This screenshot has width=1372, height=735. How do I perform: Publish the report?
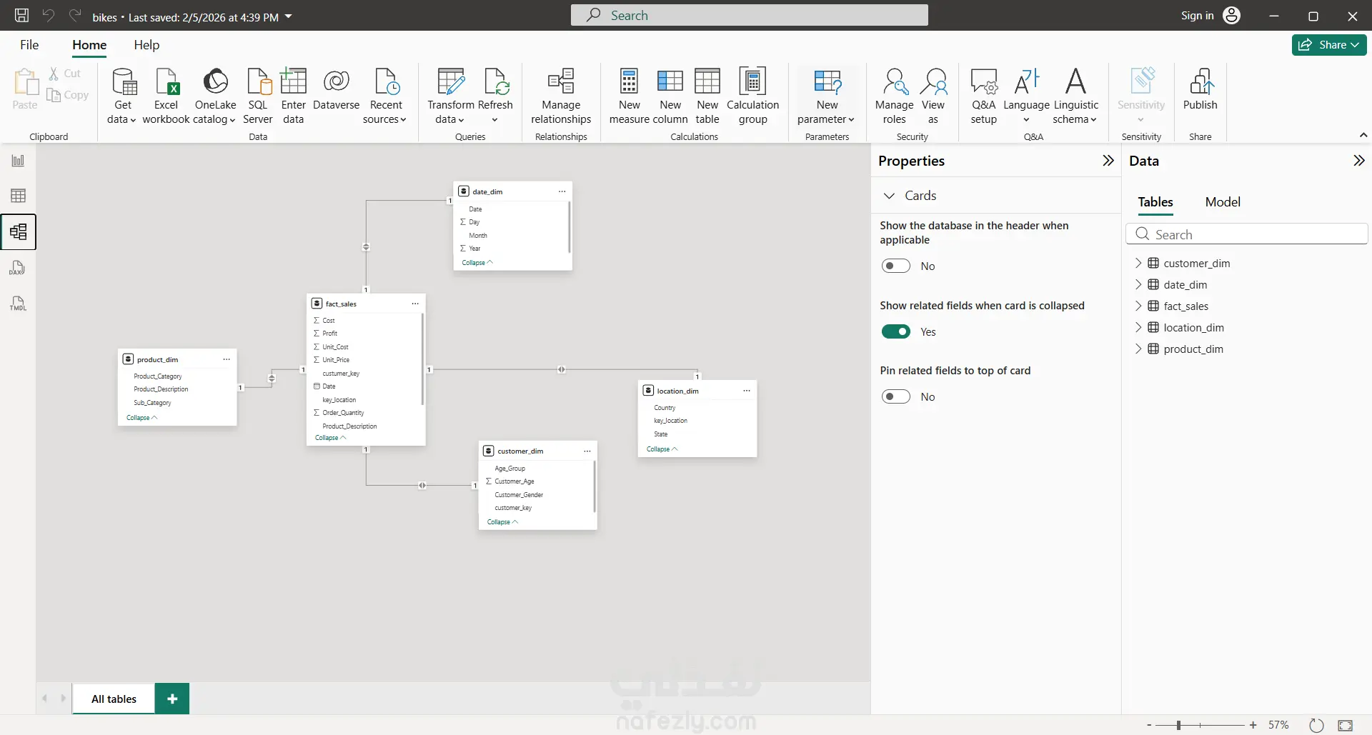coord(1200,89)
